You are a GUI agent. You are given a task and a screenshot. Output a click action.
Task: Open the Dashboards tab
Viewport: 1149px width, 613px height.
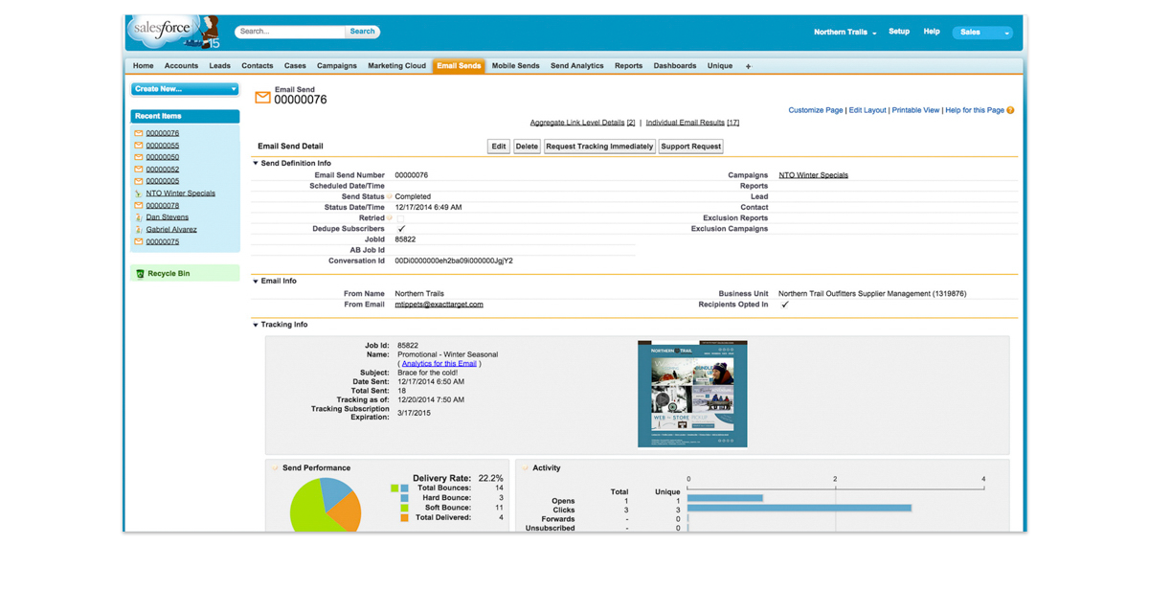coord(675,66)
